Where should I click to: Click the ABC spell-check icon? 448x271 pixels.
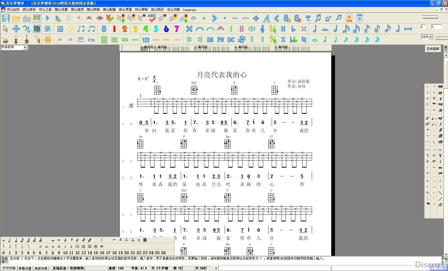coord(152,18)
